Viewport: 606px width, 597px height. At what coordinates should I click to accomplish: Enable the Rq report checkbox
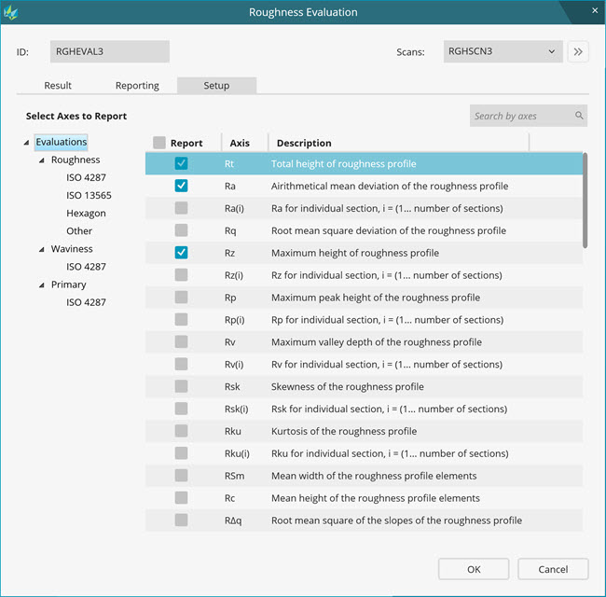[x=182, y=230]
